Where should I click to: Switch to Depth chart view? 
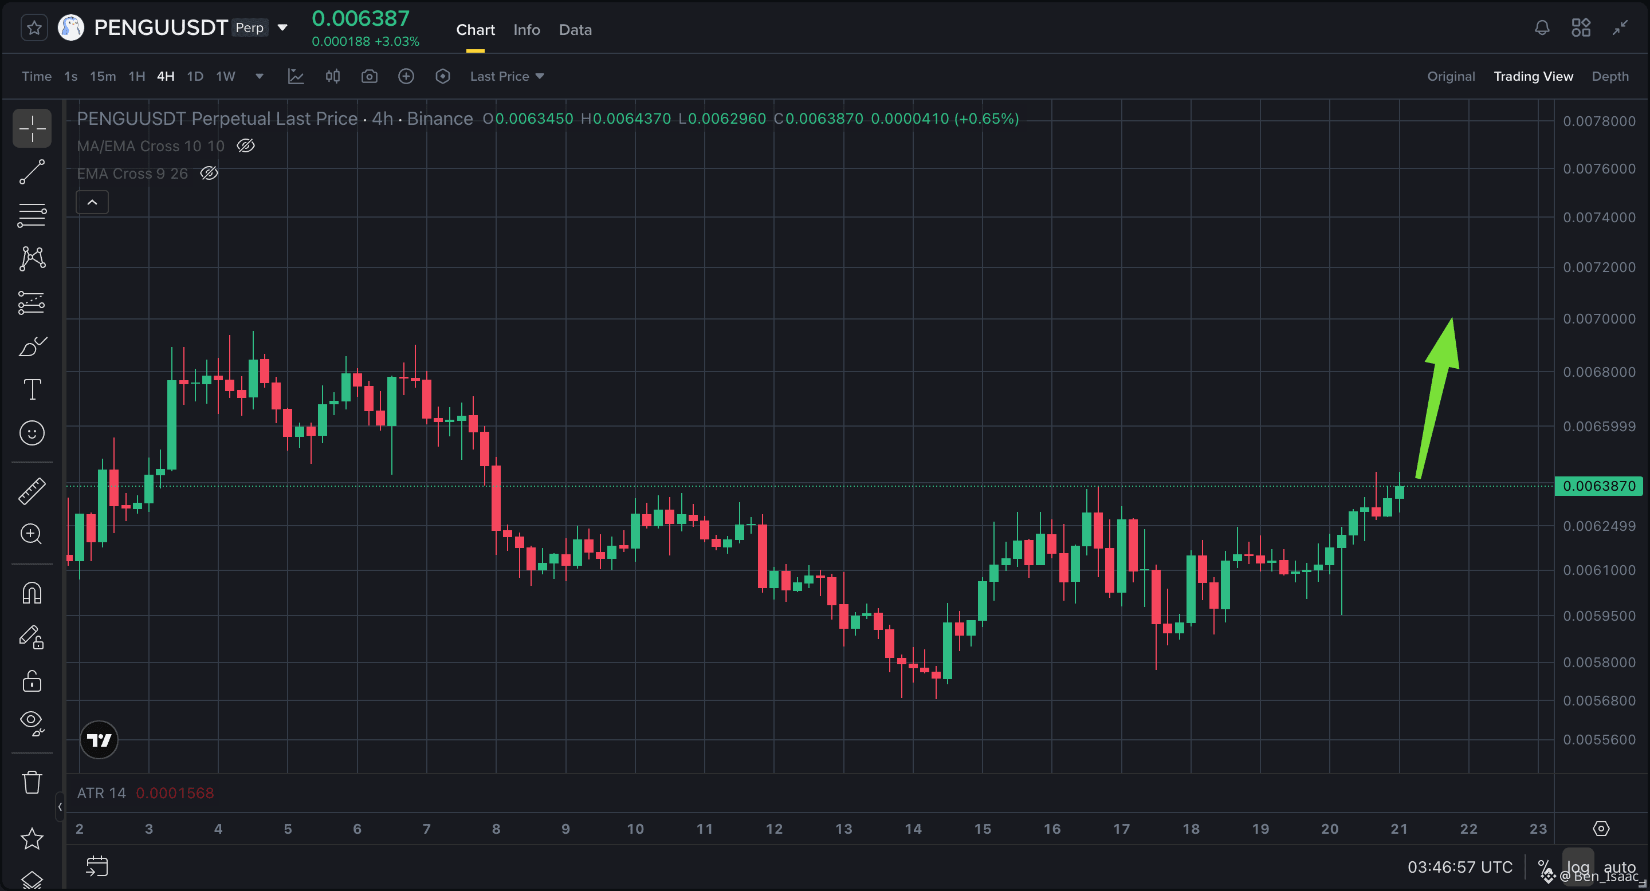tap(1610, 76)
